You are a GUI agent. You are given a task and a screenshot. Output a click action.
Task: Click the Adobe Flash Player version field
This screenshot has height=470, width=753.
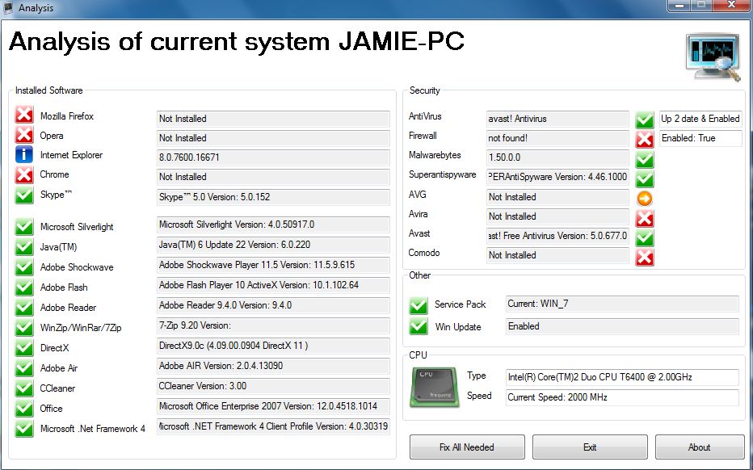(273, 285)
